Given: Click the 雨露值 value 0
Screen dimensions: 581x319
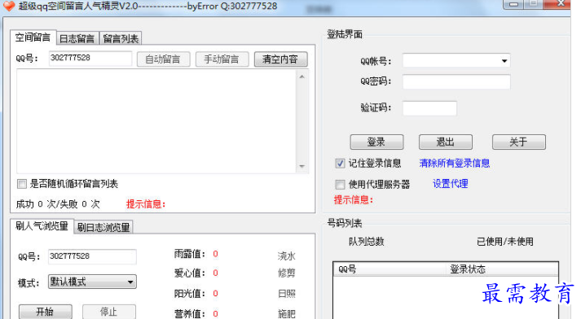Looking at the screenshot, I should click(215, 254).
